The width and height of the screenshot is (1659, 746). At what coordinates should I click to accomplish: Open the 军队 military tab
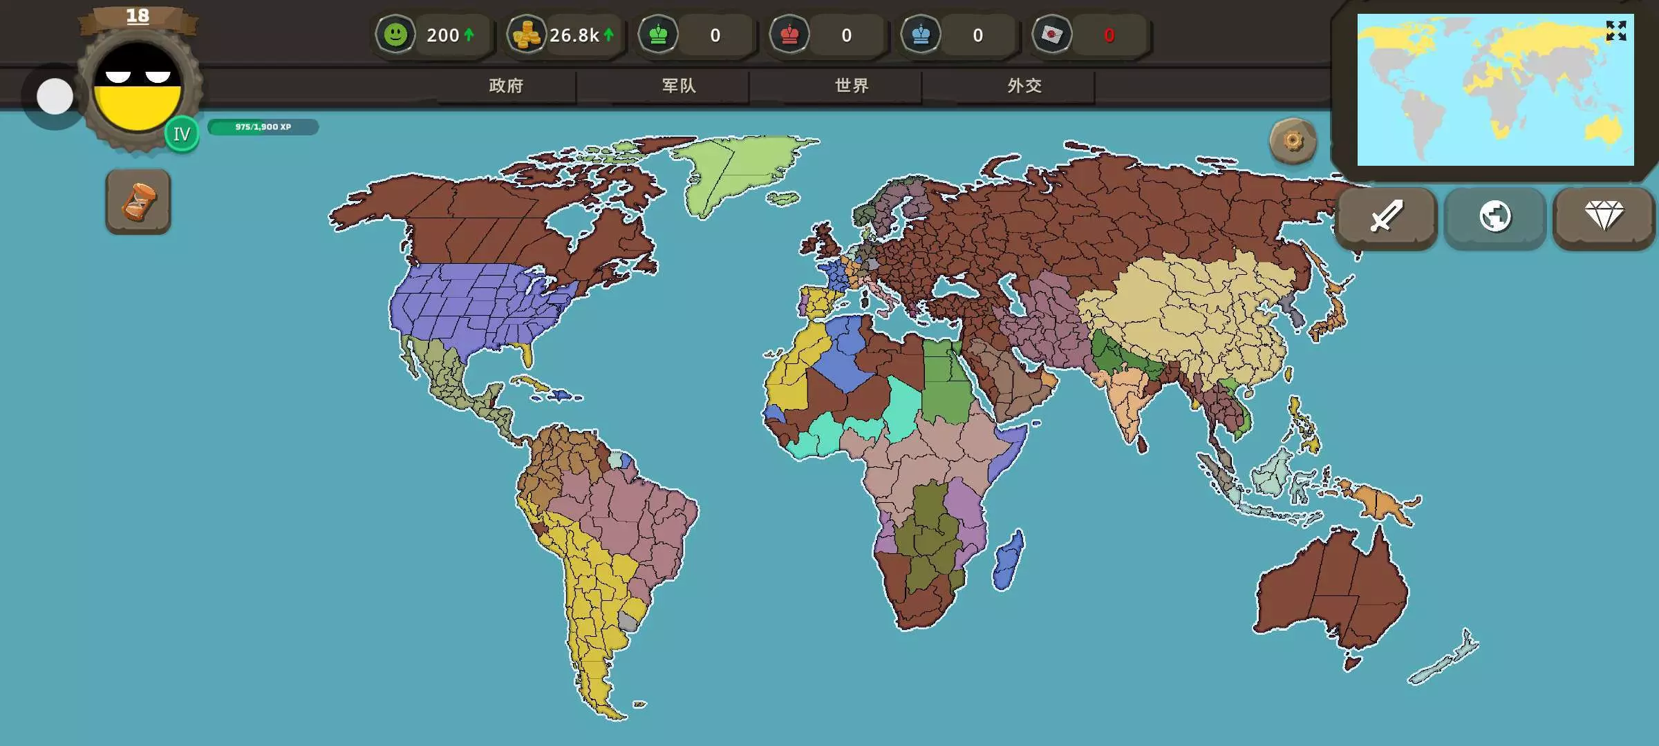point(679,86)
